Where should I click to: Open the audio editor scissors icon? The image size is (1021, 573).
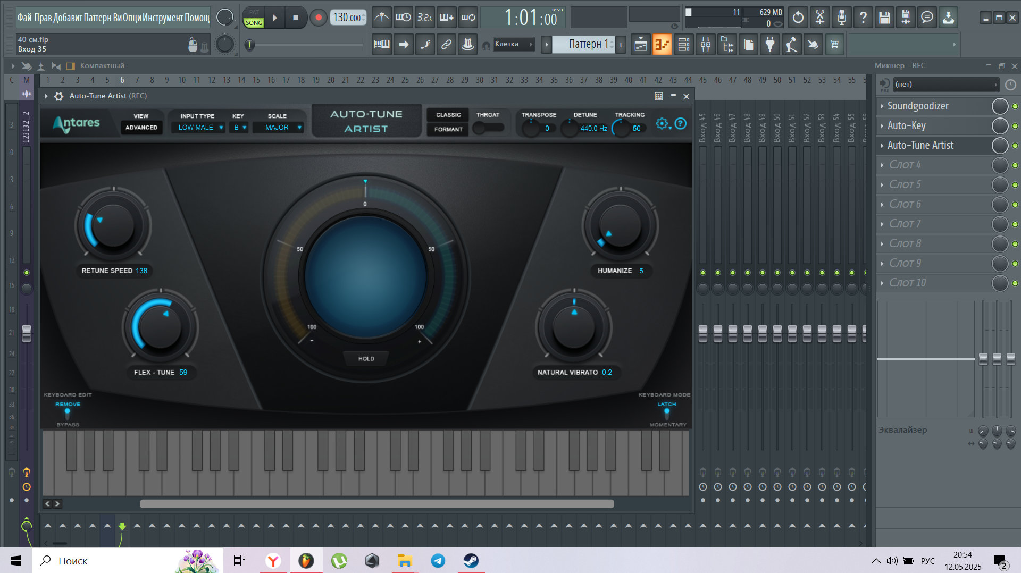click(820, 18)
